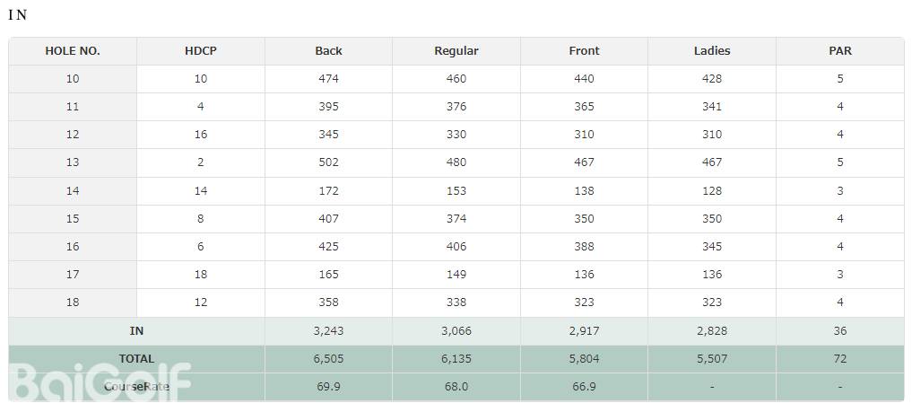The width and height of the screenshot is (912, 412).
Task: Click hole 13 Back distance 502
Action: (x=328, y=162)
